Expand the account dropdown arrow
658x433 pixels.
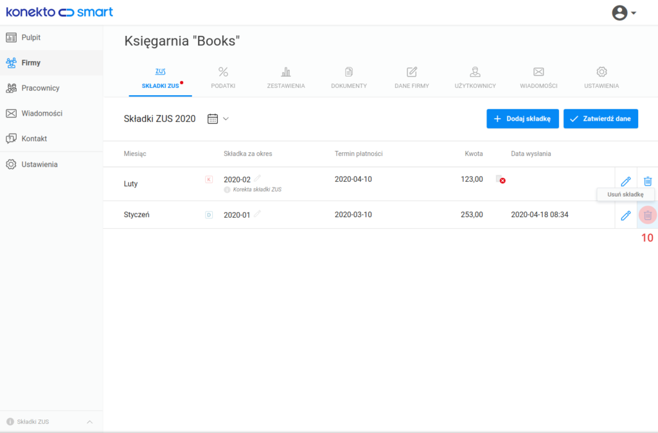(634, 13)
